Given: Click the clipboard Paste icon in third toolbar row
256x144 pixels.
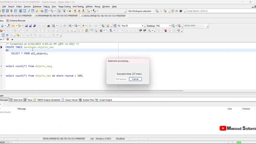Looking at the screenshot, I should pyautogui.click(x=87, y=30).
